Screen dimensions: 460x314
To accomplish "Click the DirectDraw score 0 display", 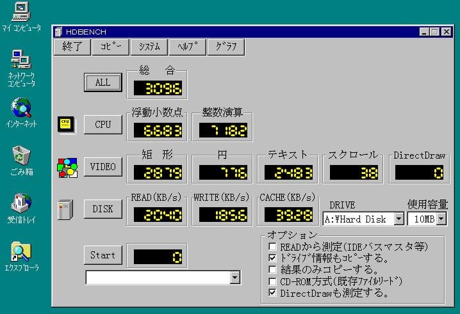I will coord(420,173).
